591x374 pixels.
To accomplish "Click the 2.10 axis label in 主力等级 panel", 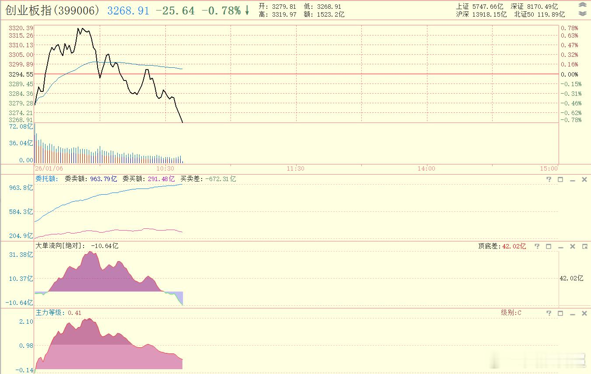I will point(27,322).
